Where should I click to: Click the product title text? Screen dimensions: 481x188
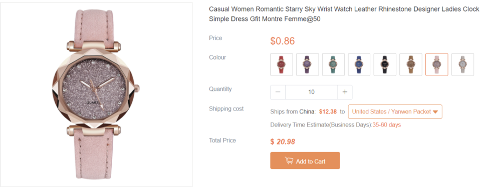pyautogui.click(x=344, y=14)
